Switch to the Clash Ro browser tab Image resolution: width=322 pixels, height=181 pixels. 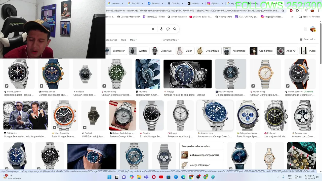175,4
